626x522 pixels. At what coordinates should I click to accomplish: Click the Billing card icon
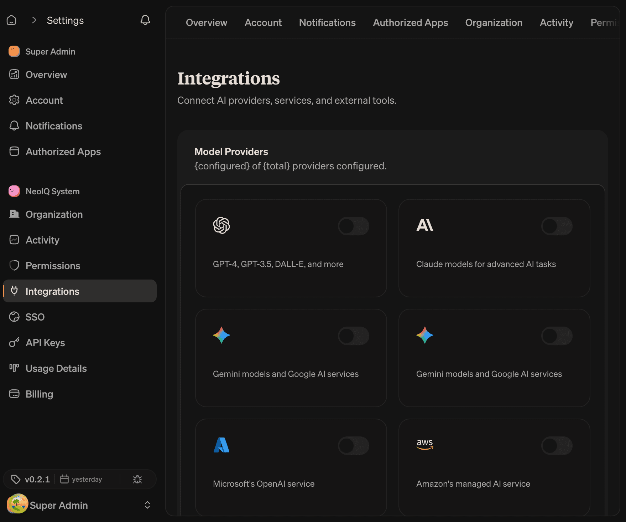click(x=14, y=394)
